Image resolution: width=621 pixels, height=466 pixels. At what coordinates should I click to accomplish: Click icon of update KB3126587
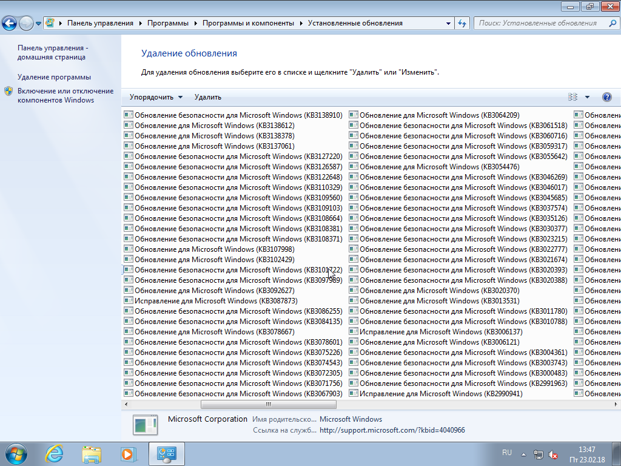pos(129,166)
